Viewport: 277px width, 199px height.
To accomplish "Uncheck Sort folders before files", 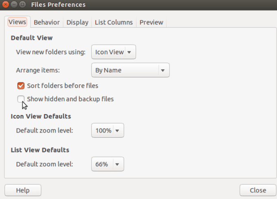I will (x=21, y=86).
